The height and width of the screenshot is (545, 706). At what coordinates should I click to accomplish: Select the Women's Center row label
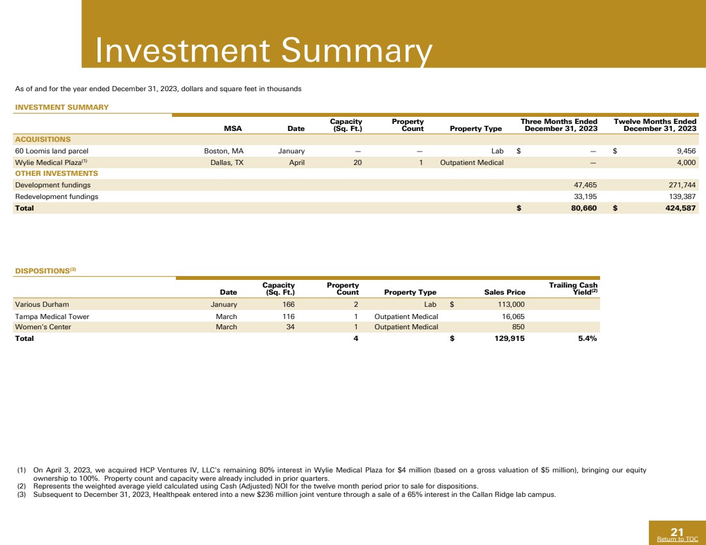(42, 327)
